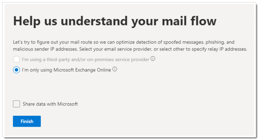Screen dimensions: 258x140
Task: Enable the Share data with Microsoft checkbox
Action: point(16,104)
